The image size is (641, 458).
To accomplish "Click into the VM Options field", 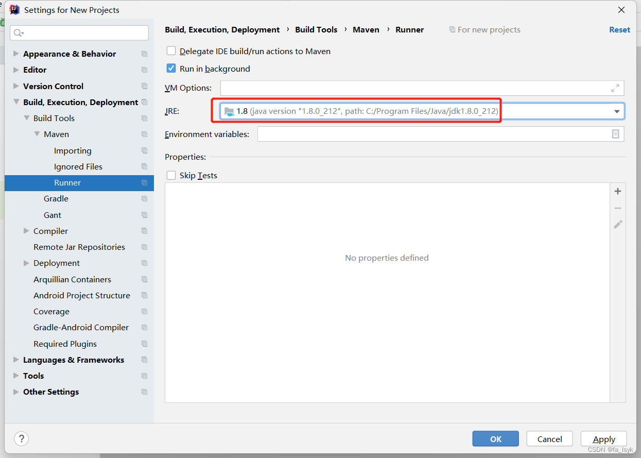I will (422, 88).
